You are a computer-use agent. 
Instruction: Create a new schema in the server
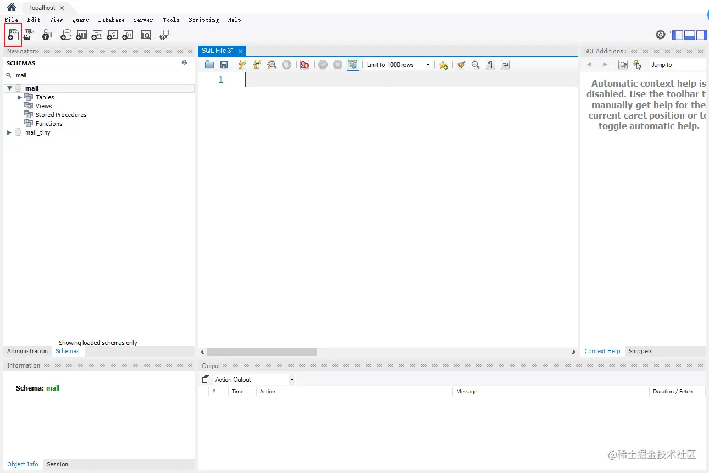tap(66, 35)
